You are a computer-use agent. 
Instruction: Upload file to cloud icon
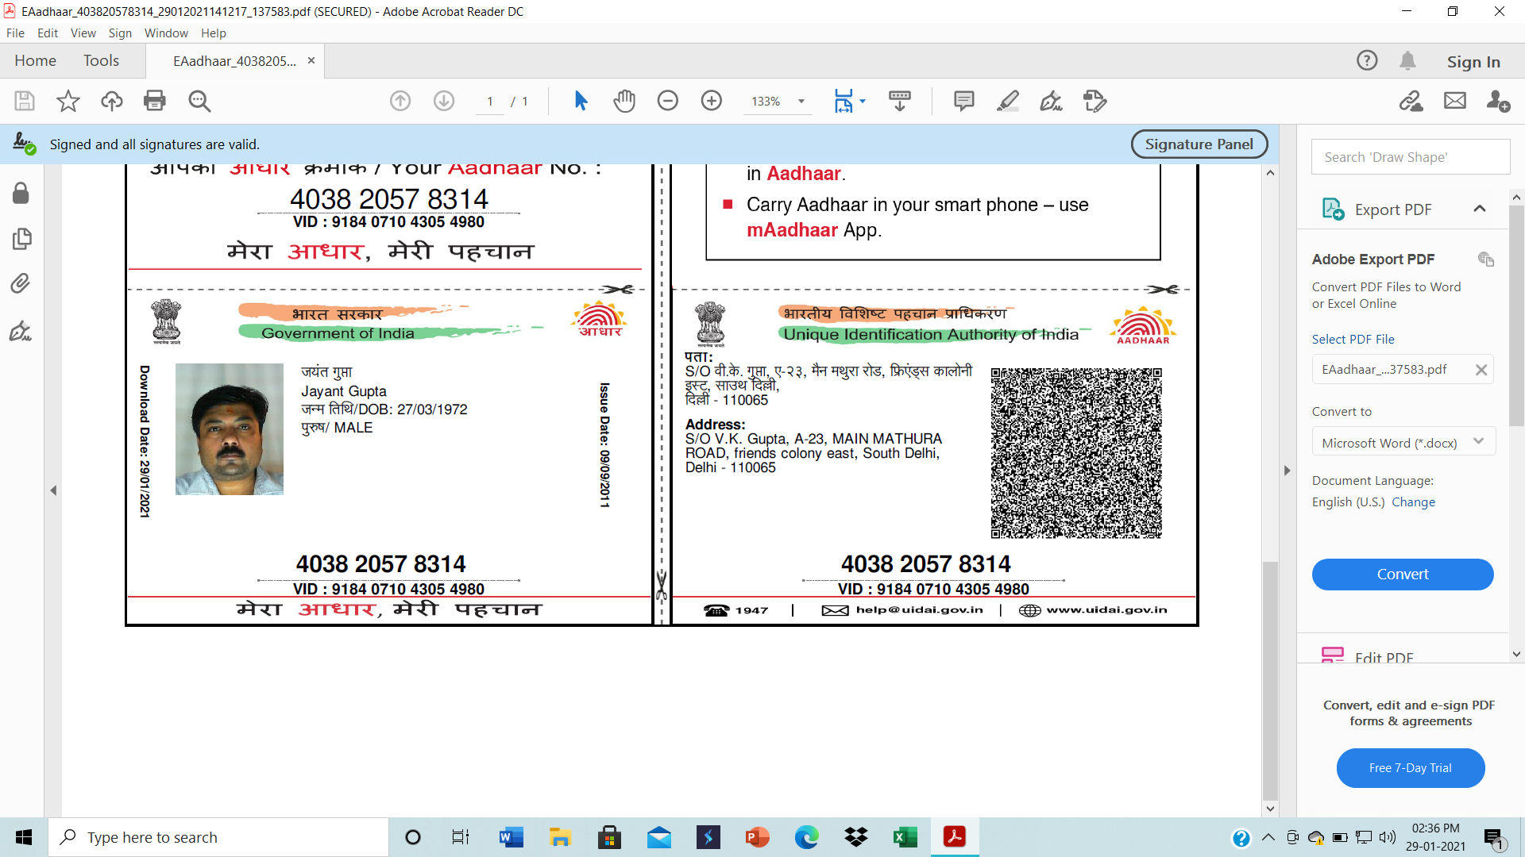click(112, 101)
